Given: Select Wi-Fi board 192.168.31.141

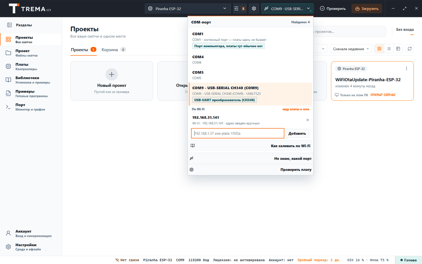Looking at the screenshot, I should pos(246,120).
